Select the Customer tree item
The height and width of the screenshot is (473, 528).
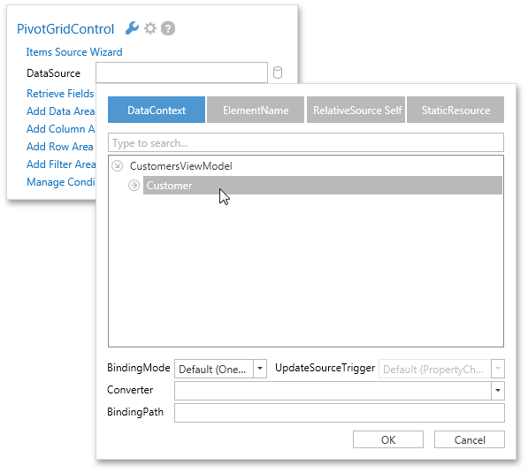323,186
